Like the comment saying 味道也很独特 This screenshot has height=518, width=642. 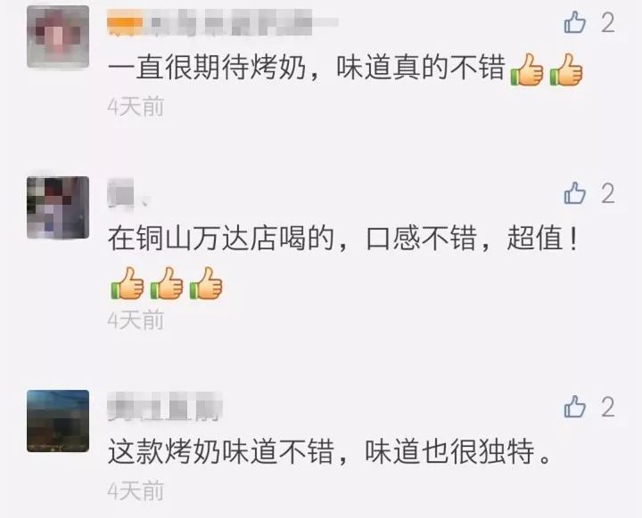pyautogui.click(x=575, y=407)
